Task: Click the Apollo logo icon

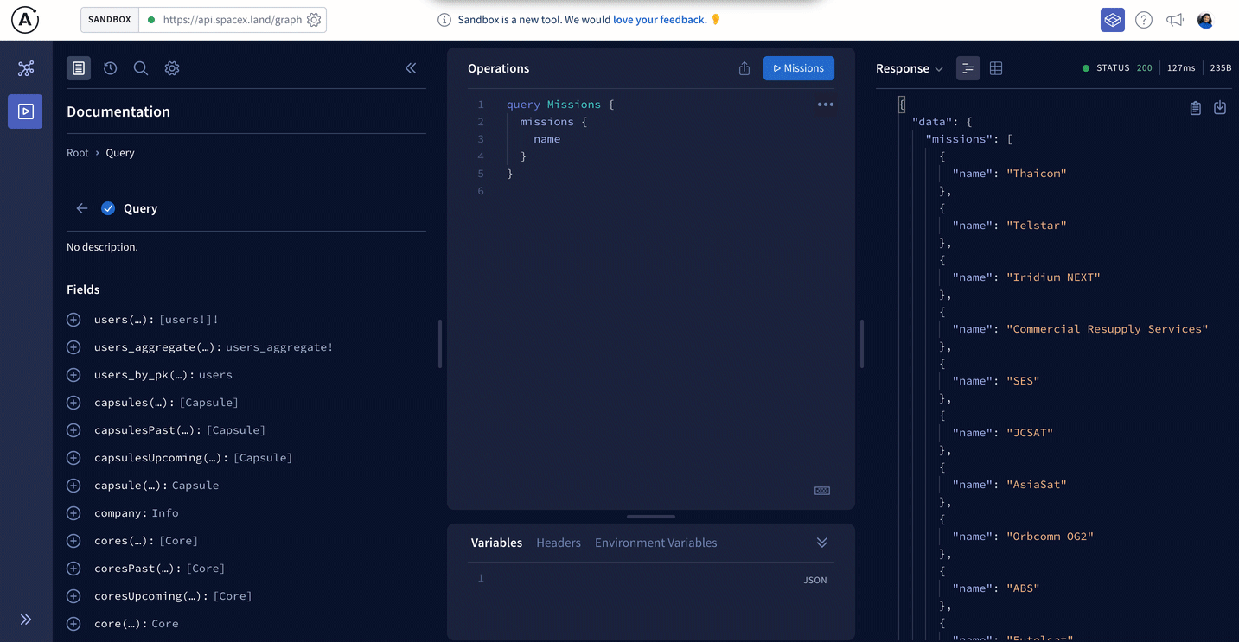Action: pyautogui.click(x=25, y=20)
